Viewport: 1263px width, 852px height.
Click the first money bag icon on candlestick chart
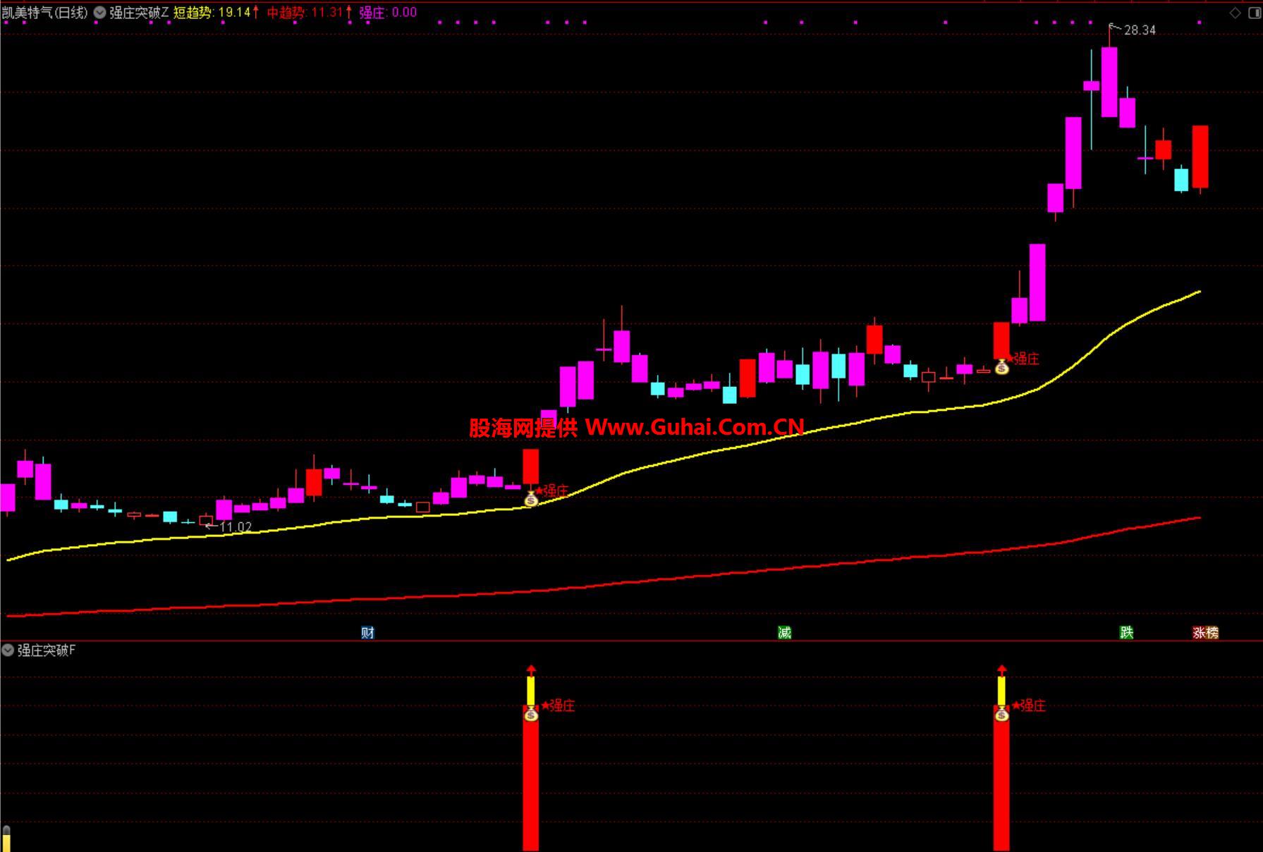(531, 500)
